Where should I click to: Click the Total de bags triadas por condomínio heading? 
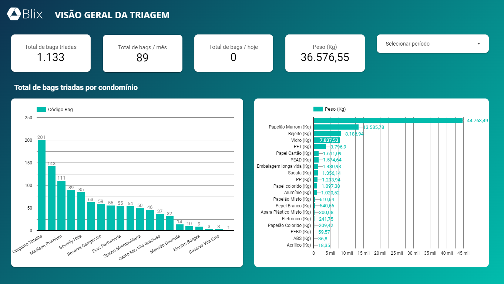[x=76, y=88]
